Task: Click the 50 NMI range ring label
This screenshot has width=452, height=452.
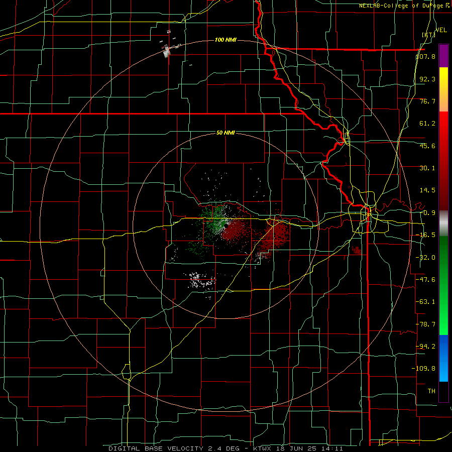Action: [225, 133]
